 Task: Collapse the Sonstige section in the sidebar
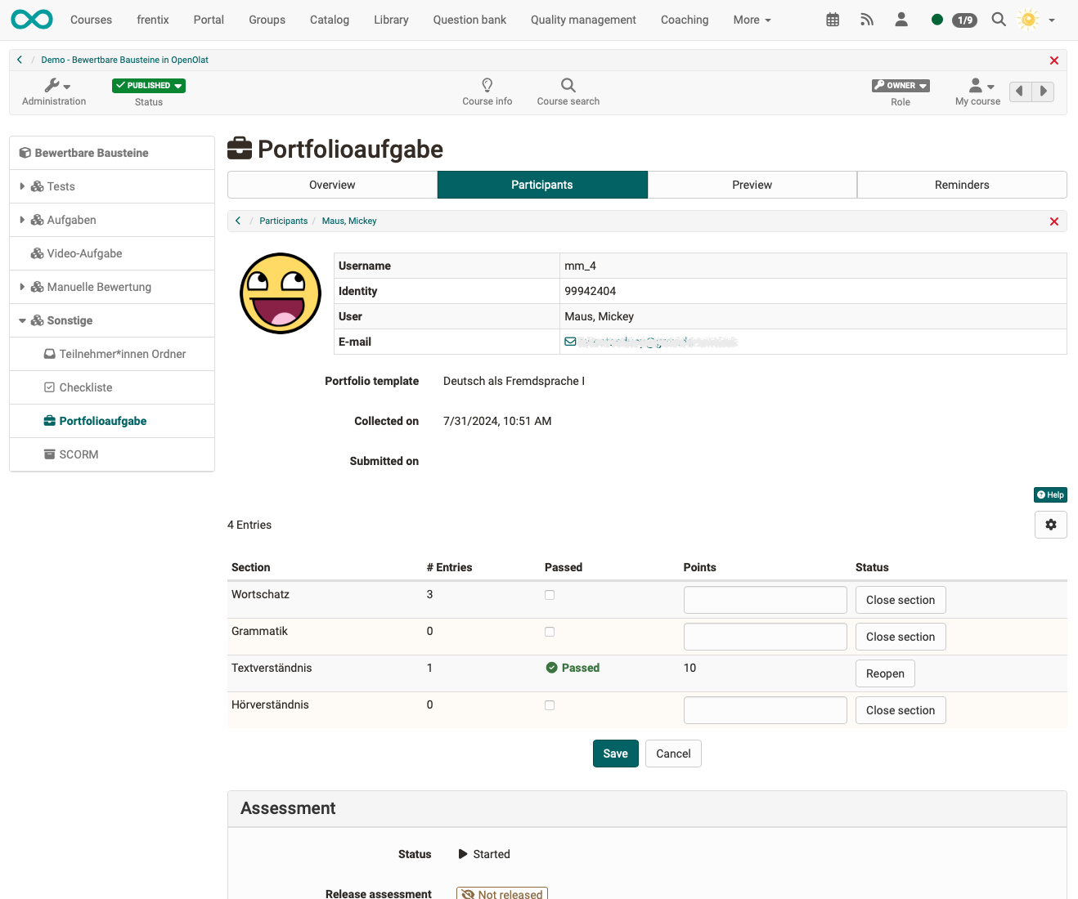coord(22,320)
